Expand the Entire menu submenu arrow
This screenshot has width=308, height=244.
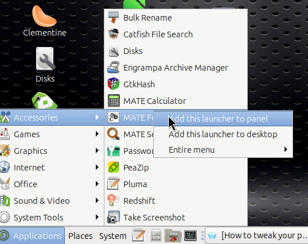pyautogui.click(x=286, y=149)
